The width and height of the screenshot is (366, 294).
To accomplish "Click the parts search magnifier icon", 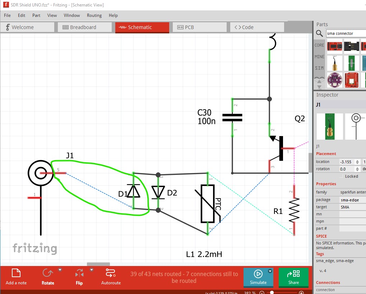I will coord(319,33).
